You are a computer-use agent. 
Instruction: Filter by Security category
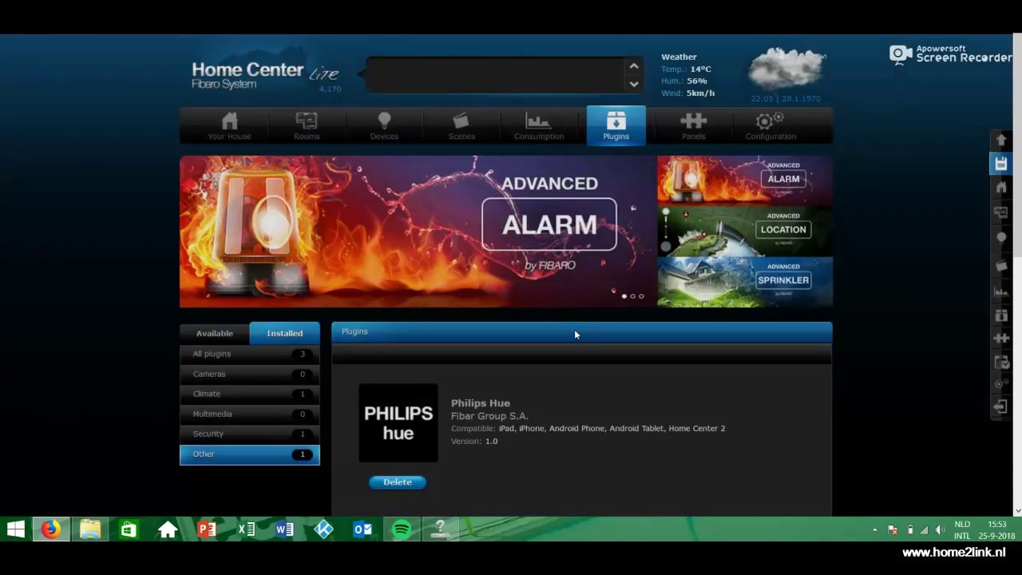pyautogui.click(x=250, y=434)
